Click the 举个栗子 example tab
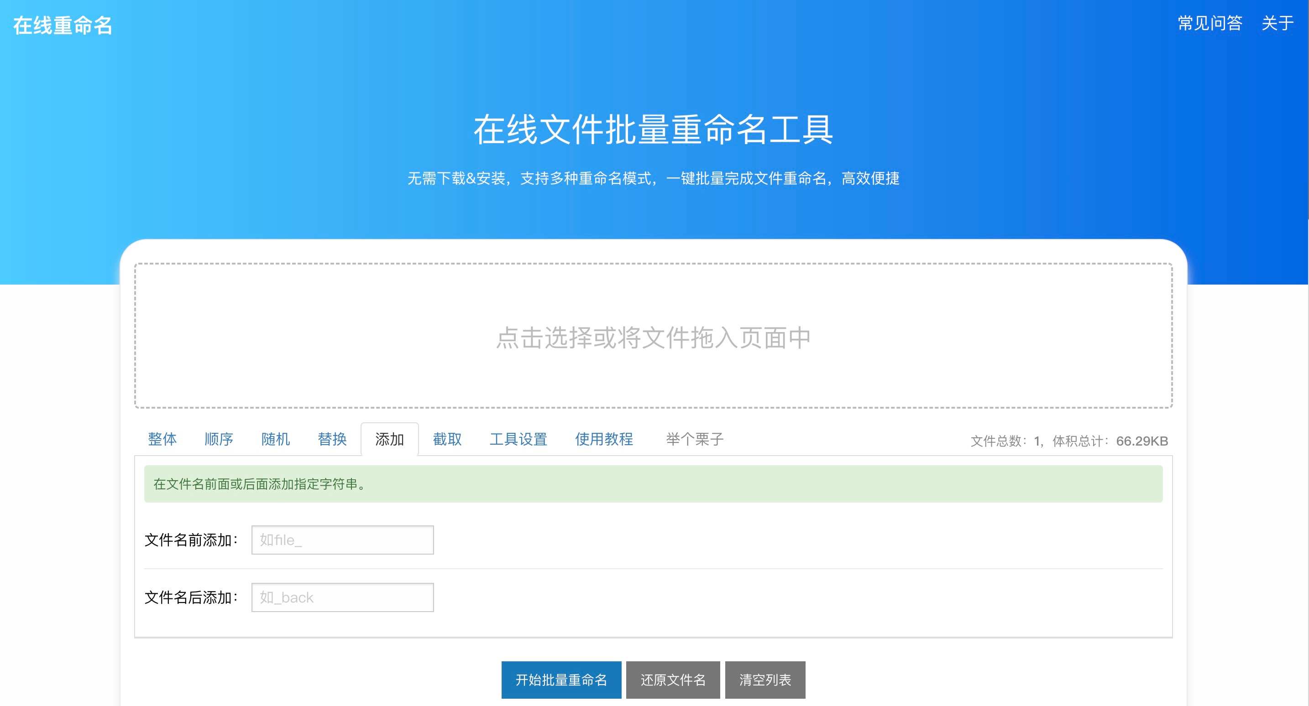Screen dimensions: 1309x706 [x=695, y=439]
